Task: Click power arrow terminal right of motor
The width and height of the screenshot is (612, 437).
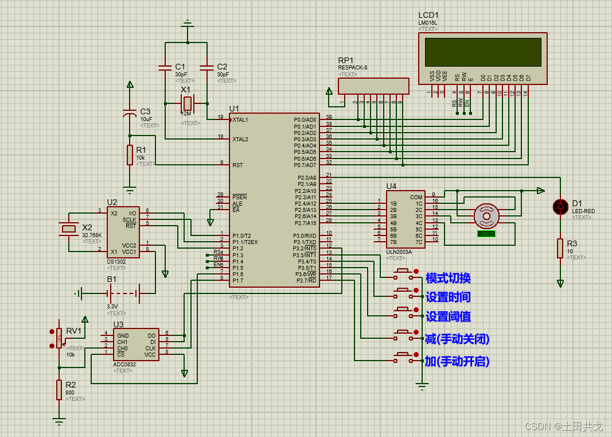Action: click(x=540, y=191)
